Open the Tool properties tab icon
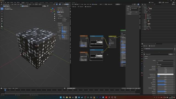This screenshot has height=99, width=176. [142, 46]
